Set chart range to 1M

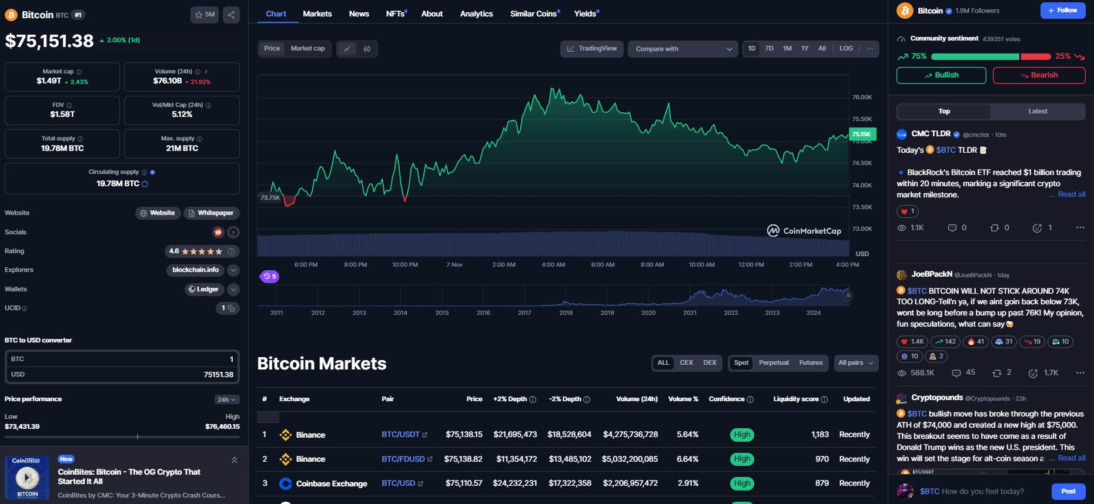coord(787,49)
